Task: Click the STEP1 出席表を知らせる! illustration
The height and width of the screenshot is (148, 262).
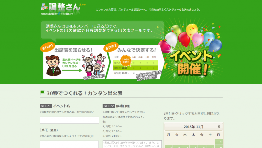Action: point(73,61)
